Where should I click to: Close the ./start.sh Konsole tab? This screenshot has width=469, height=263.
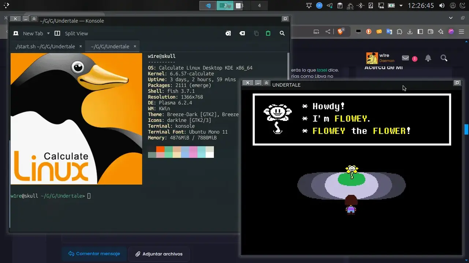point(80,46)
